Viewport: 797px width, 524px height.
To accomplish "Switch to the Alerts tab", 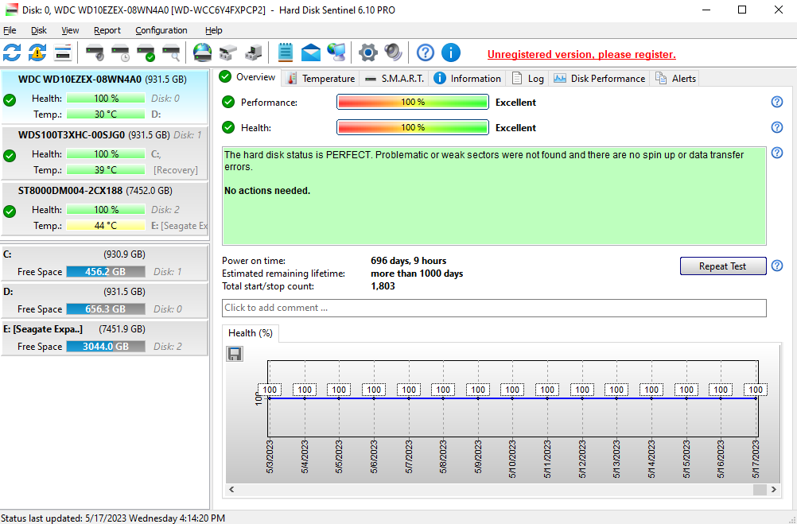I will tap(675, 78).
